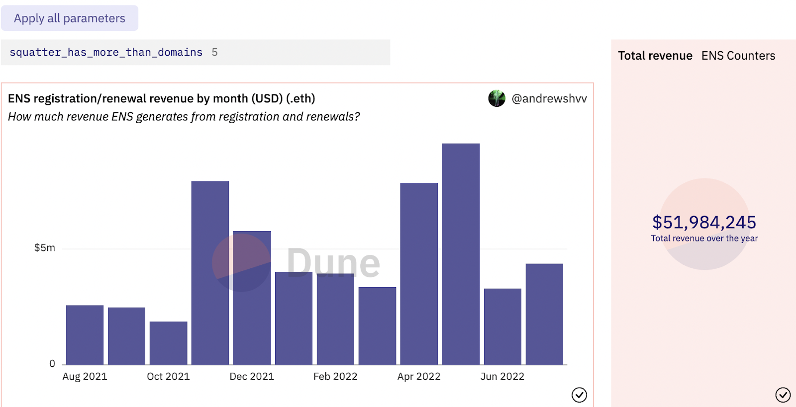Select the tallest revenue bar for May 2022
The image size is (796, 407).
click(x=461, y=254)
